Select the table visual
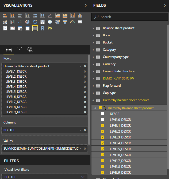Viewport: 169px width, 179px height. (x=27, y=28)
